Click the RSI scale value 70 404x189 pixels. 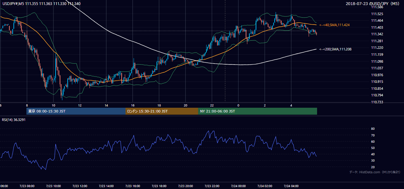[373, 135]
